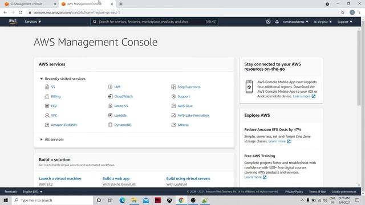The width and height of the screenshot is (365, 205).
Task: Click the Step Functions service icon
Action: pos(173,87)
